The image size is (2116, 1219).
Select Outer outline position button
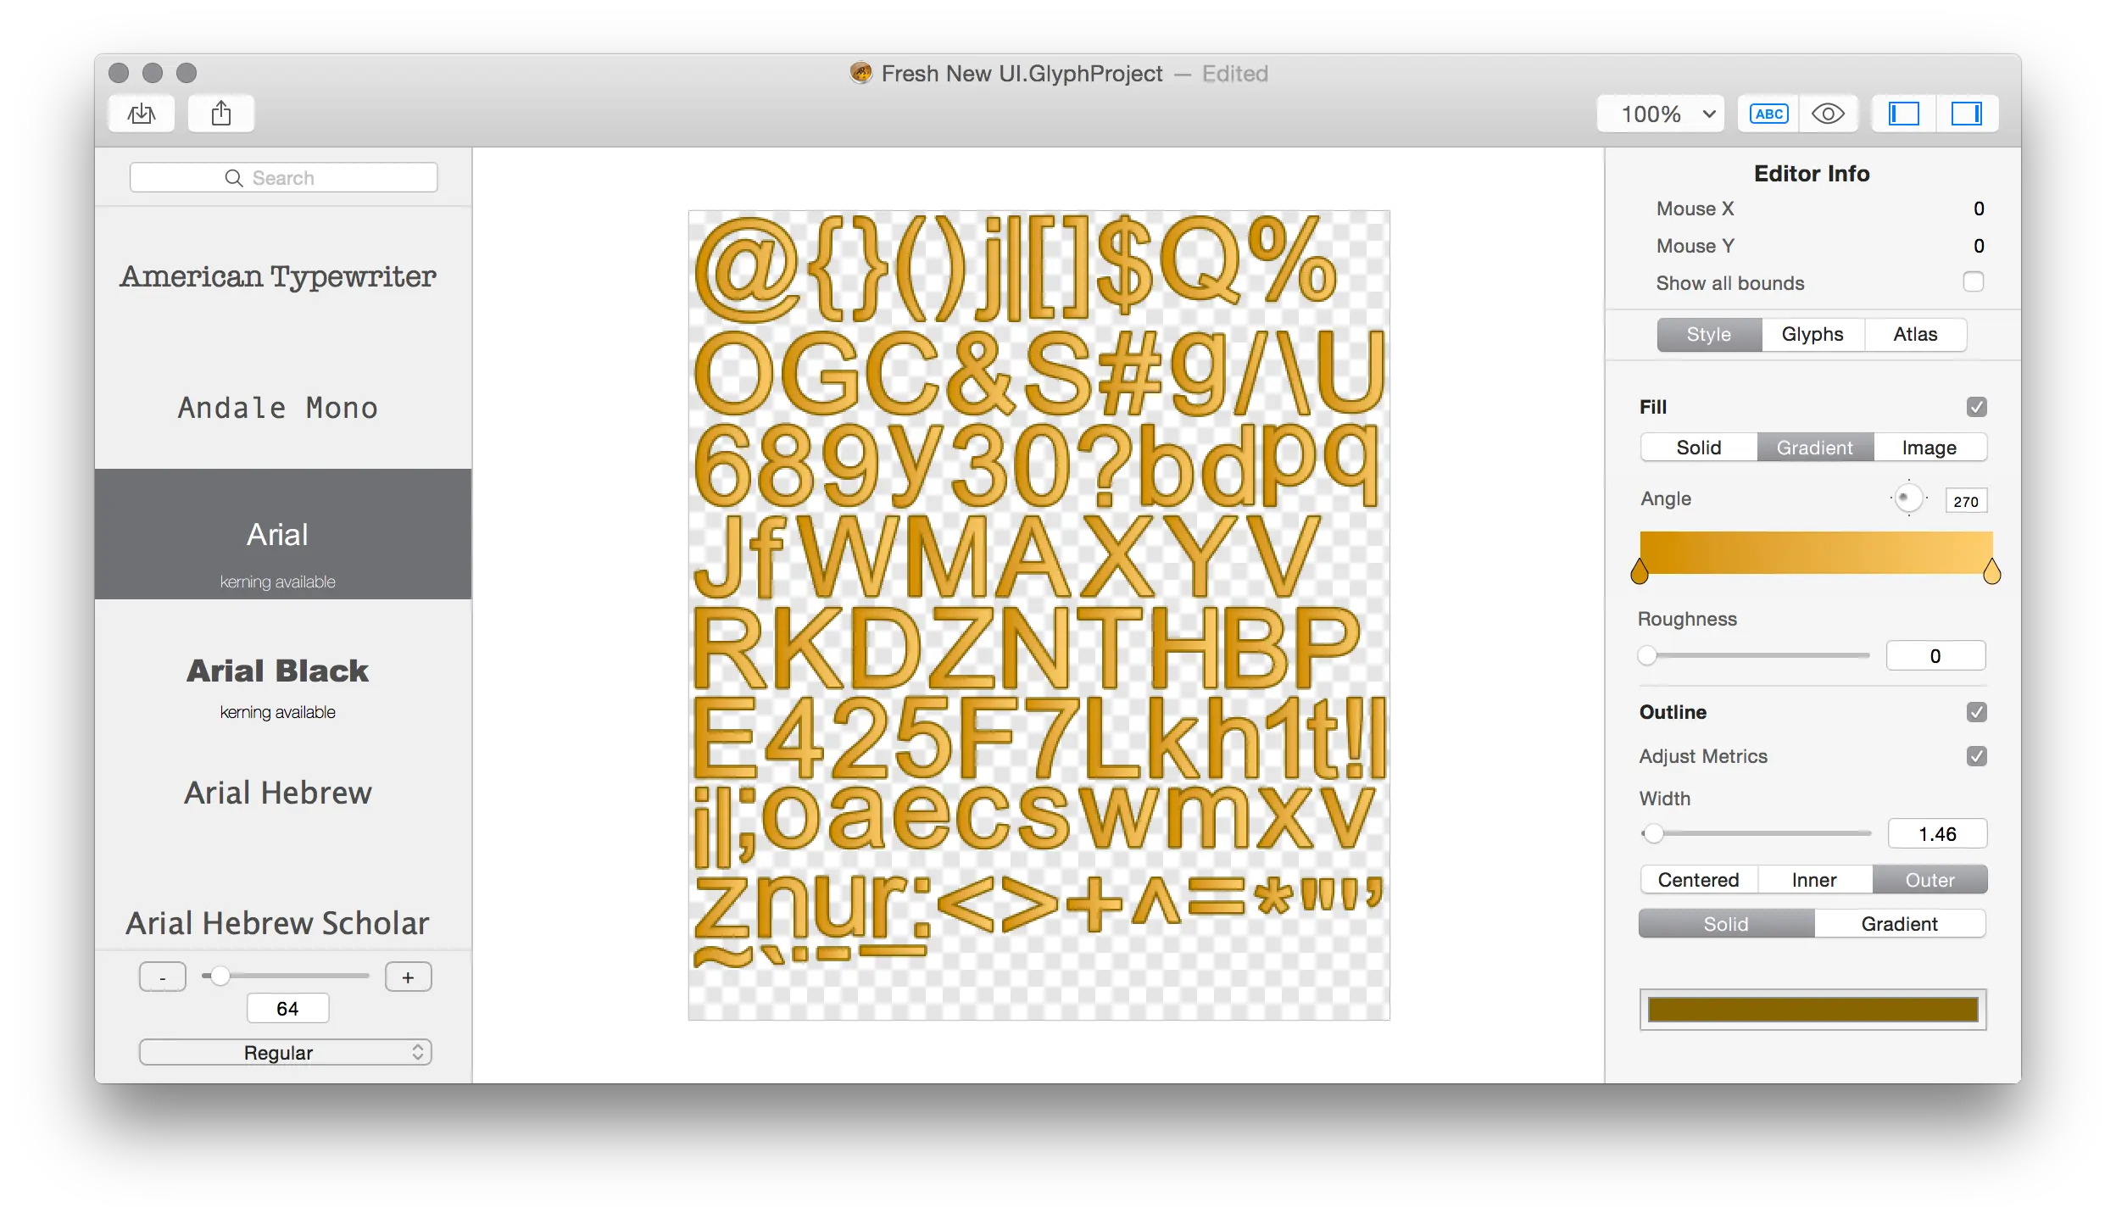tap(1929, 879)
